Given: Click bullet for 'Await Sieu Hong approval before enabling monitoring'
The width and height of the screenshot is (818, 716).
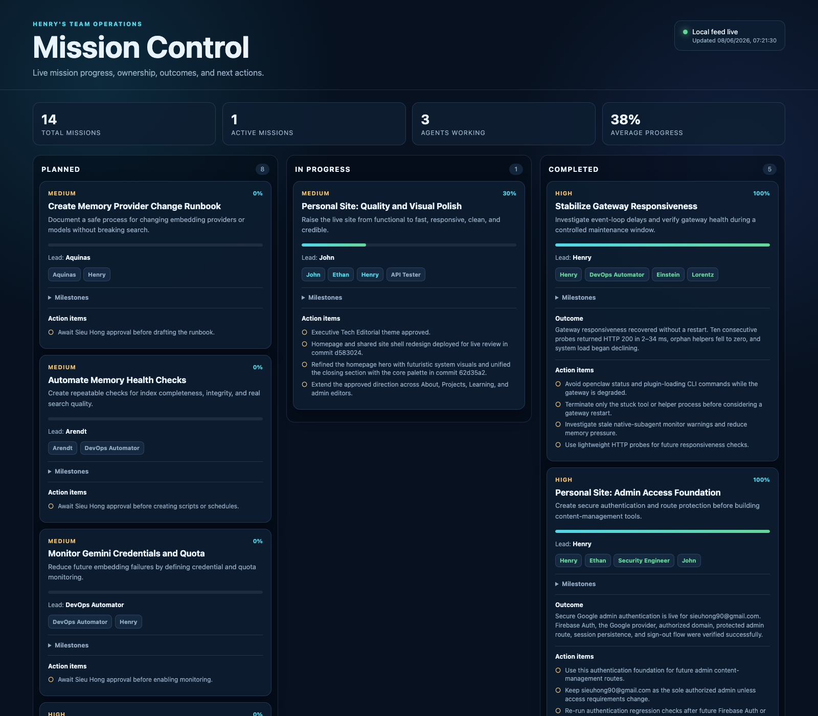Looking at the screenshot, I should pyautogui.click(x=51, y=680).
